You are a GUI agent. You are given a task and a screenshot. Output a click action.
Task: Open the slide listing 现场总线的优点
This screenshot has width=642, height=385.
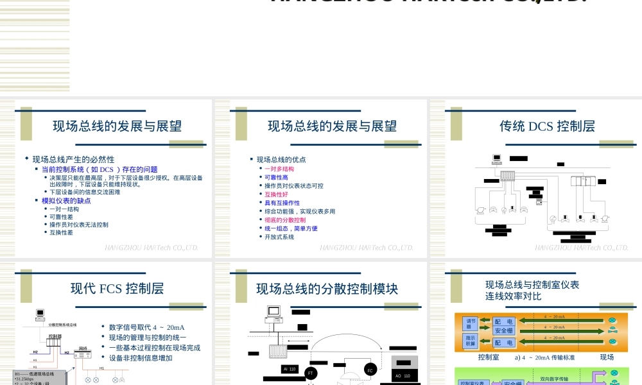[x=321, y=179]
